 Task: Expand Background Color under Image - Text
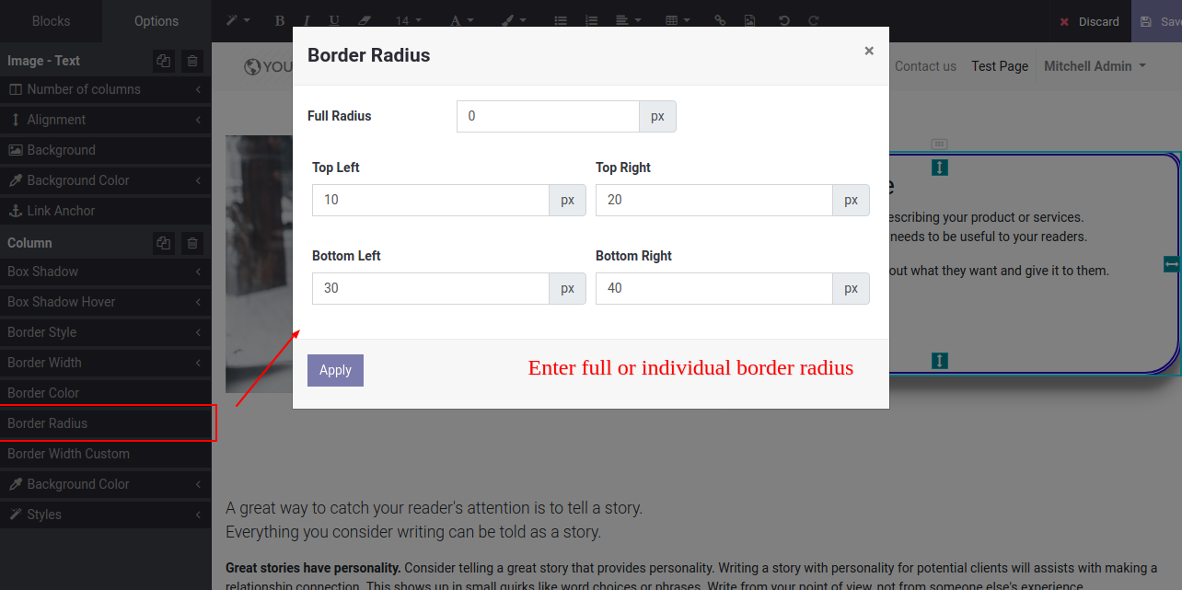point(106,180)
